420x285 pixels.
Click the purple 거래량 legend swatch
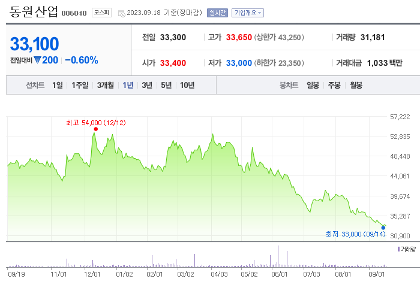398,249
